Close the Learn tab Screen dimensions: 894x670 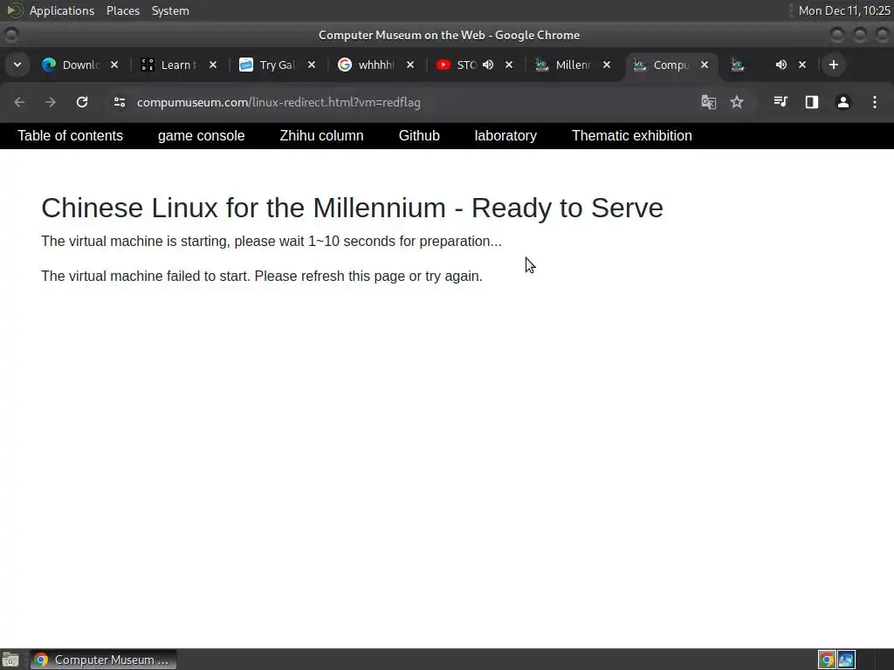tap(213, 65)
